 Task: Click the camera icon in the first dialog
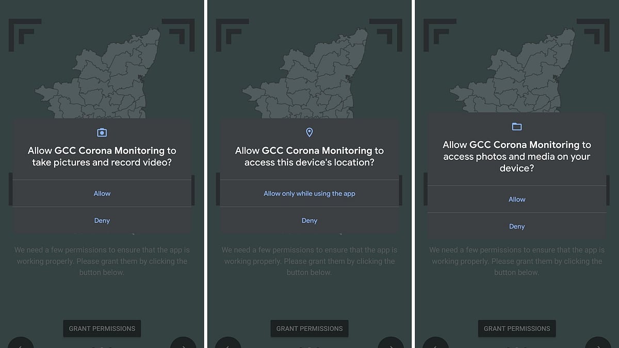coord(102,133)
